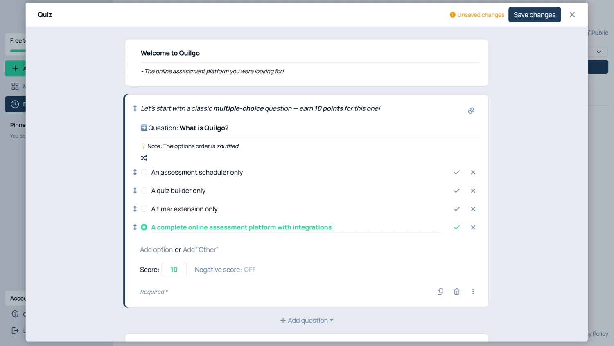
Task: Remove the 'A quiz builder only' option
Action: [473, 191]
